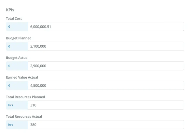The image size is (196, 135).
Task: Focus the Total Resources Actual input field
Action: [x=106, y=125]
